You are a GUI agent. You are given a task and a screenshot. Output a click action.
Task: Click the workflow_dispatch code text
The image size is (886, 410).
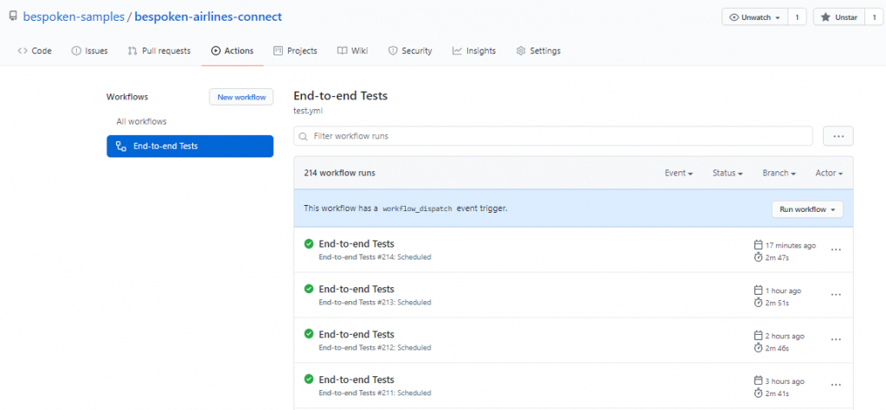pyautogui.click(x=417, y=208)
